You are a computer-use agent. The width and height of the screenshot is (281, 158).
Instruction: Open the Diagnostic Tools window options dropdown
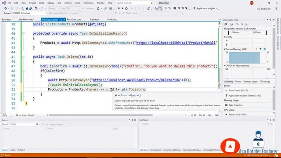(267, 20)
